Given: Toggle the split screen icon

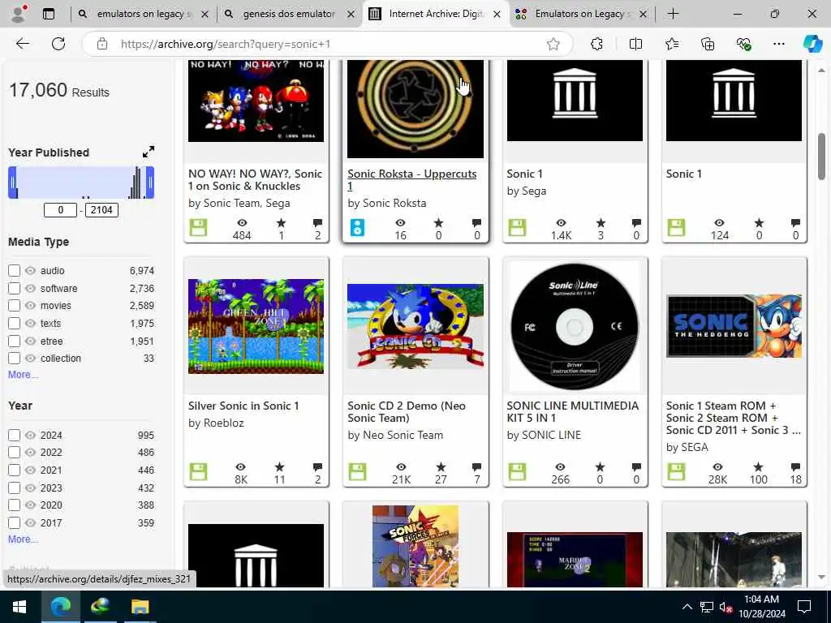Looking at the screenshot, I should tap(635, 44).
